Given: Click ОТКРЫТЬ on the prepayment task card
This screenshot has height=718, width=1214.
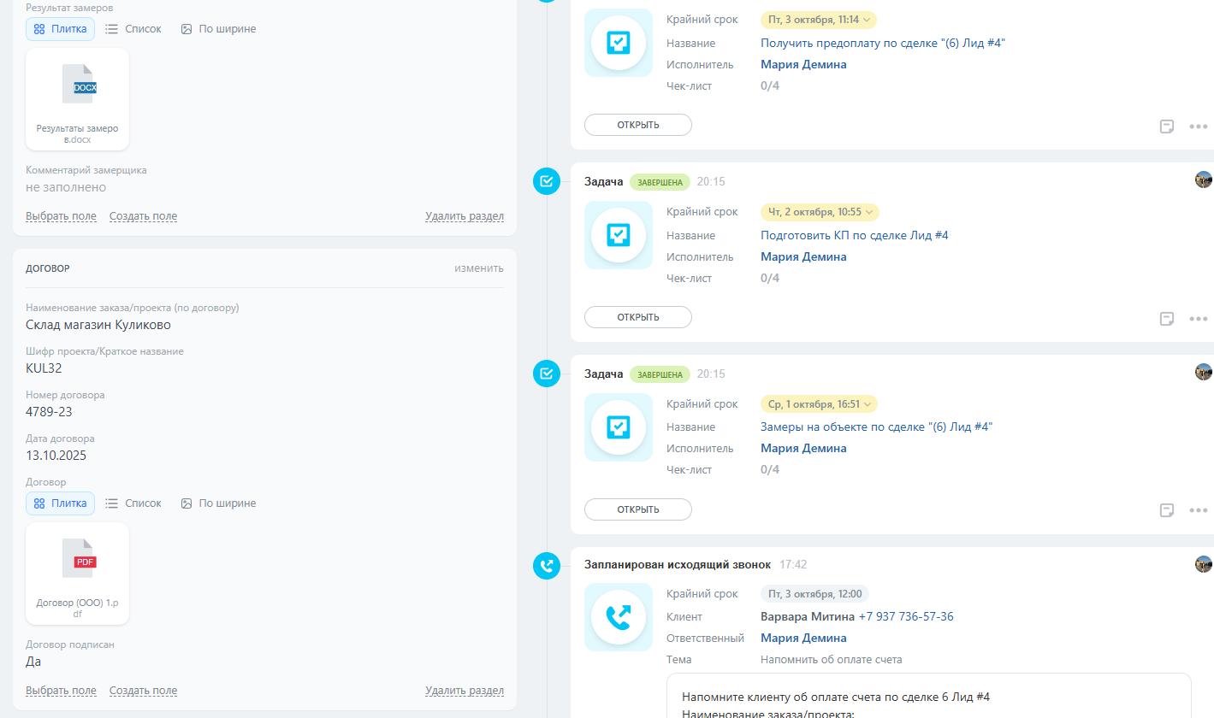Looking at the screenshot, I should [x=638, y=125].
